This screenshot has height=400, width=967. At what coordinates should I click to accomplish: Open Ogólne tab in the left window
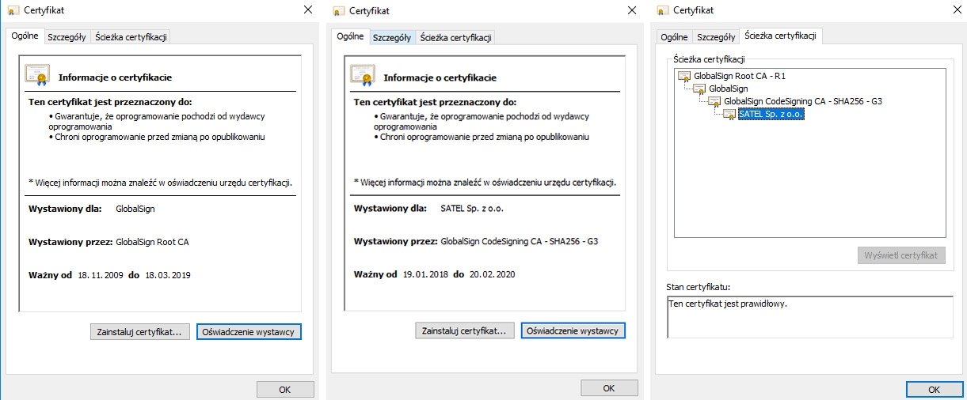pos(25,36)
